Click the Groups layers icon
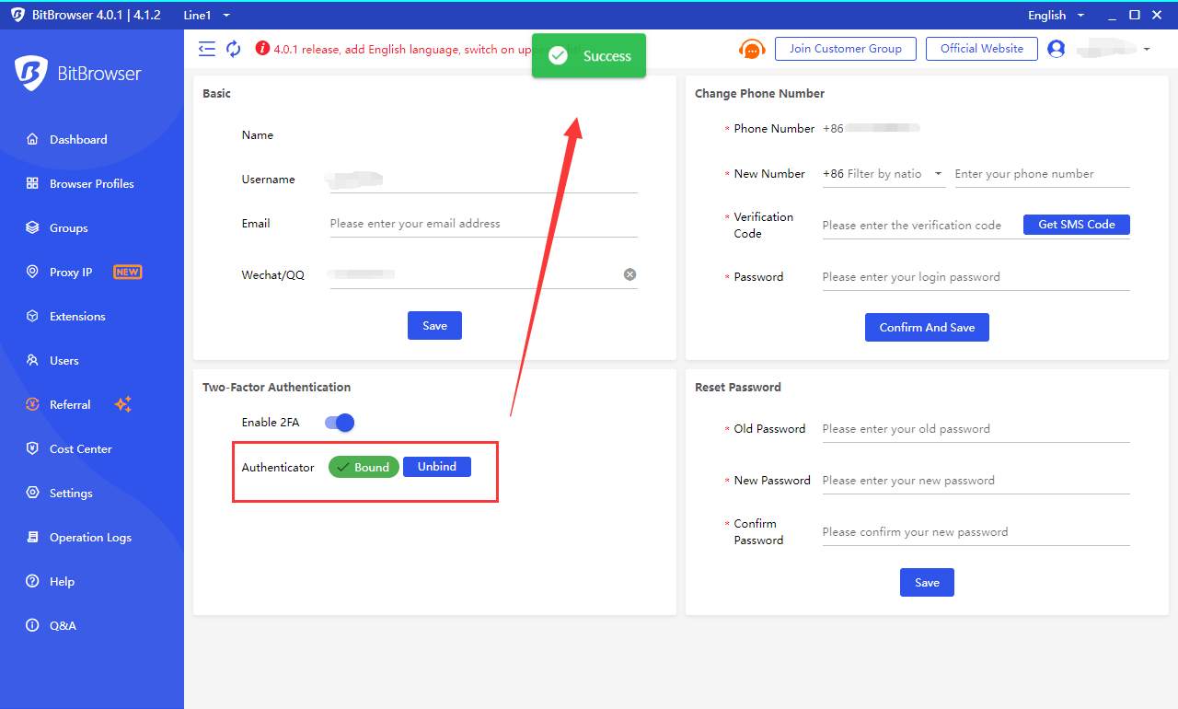The width and height of the screenshot is (1178, 709). coord(32,228)
